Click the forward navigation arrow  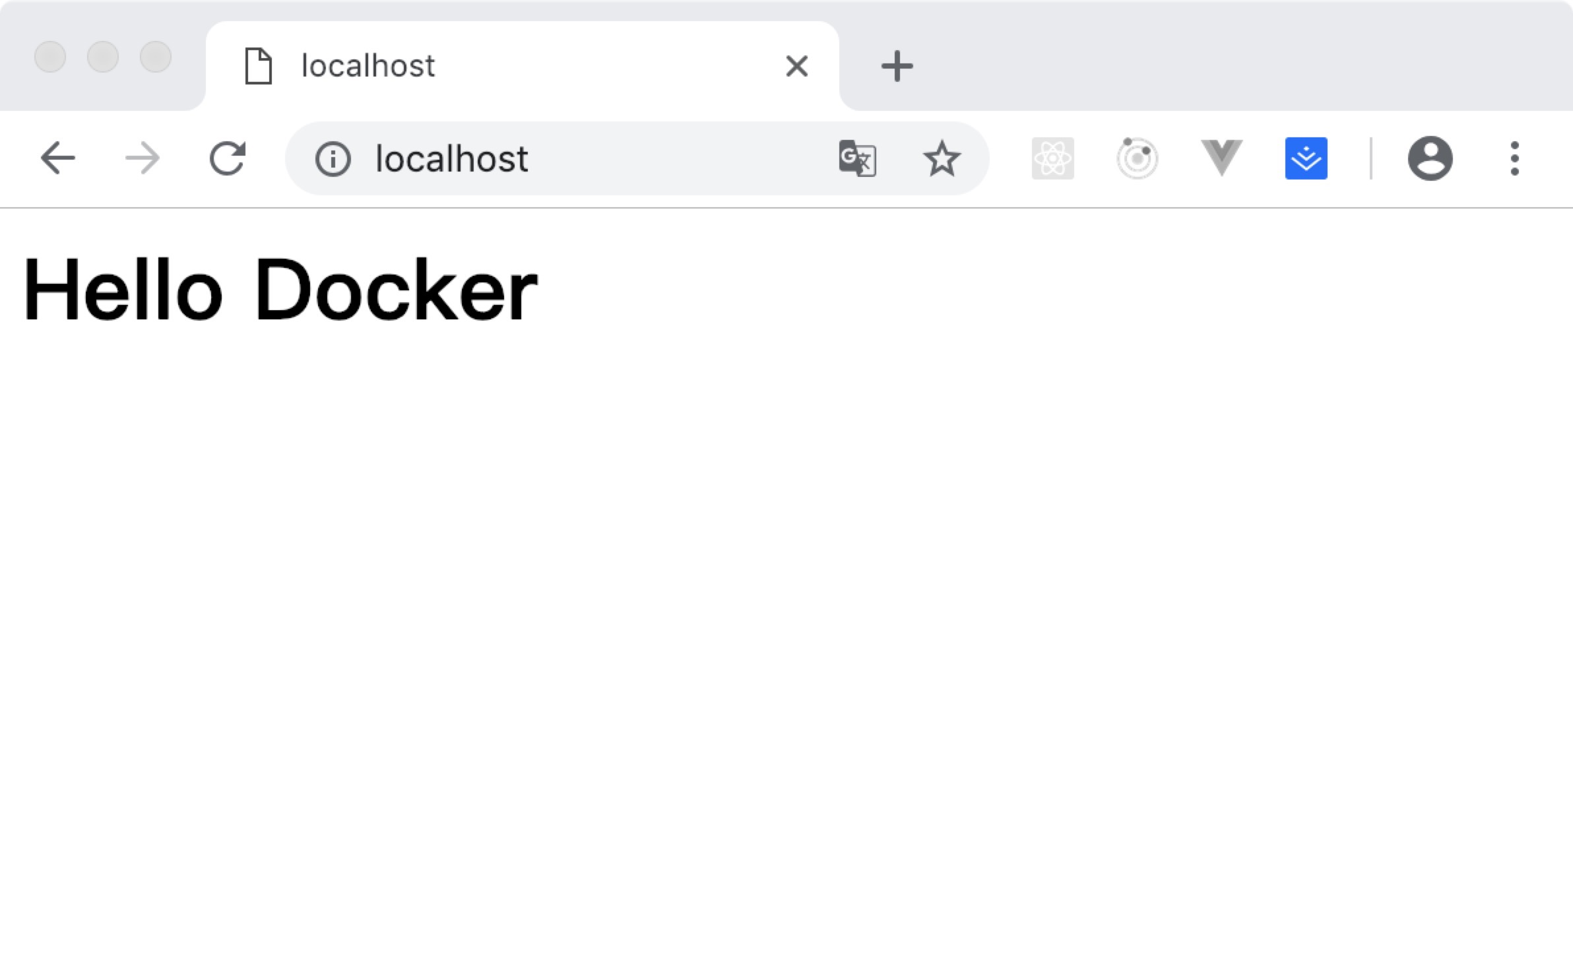point(143,158)
